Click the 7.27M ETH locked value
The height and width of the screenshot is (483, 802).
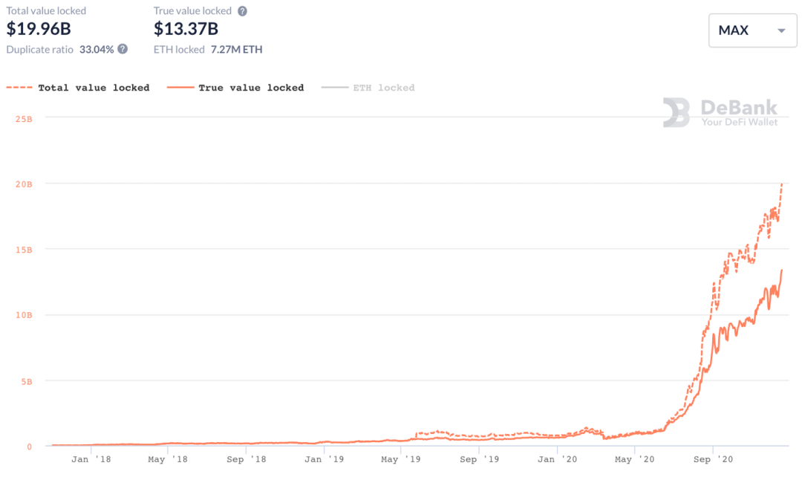[x=236, y=50]
